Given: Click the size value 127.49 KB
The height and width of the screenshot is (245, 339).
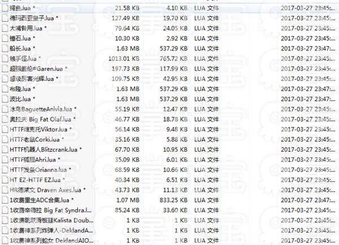Looking at the screenshot, I should (x=125, y=18).
